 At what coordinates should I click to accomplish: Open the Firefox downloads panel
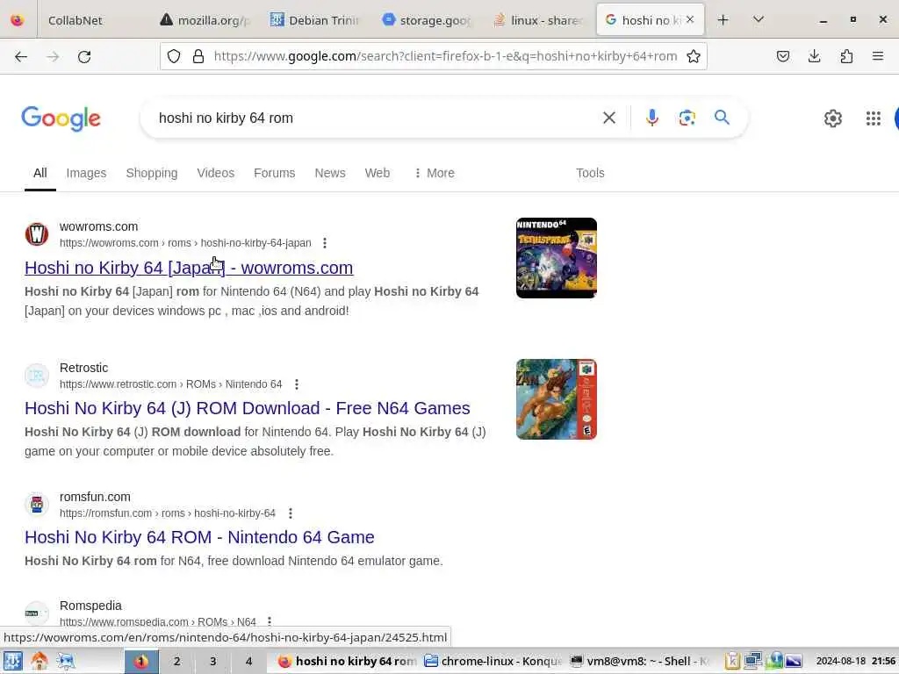point(814,56)
